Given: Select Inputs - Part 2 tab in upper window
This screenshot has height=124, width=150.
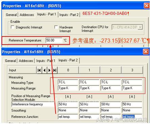Looking at the screenshot, I should click(69, 15).
